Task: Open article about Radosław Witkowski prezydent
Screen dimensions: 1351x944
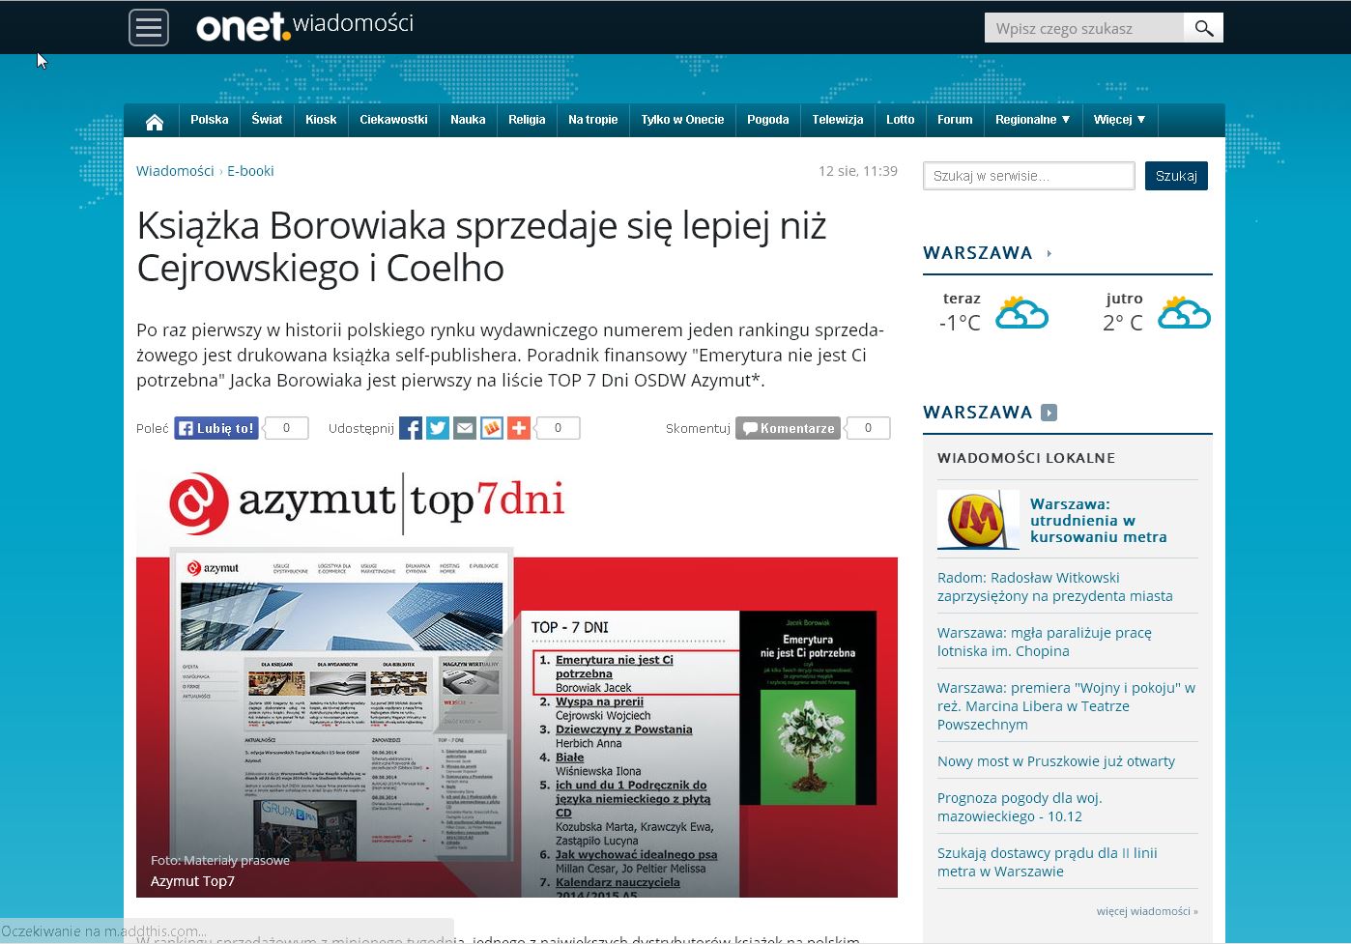Action: click(1055, 586)
